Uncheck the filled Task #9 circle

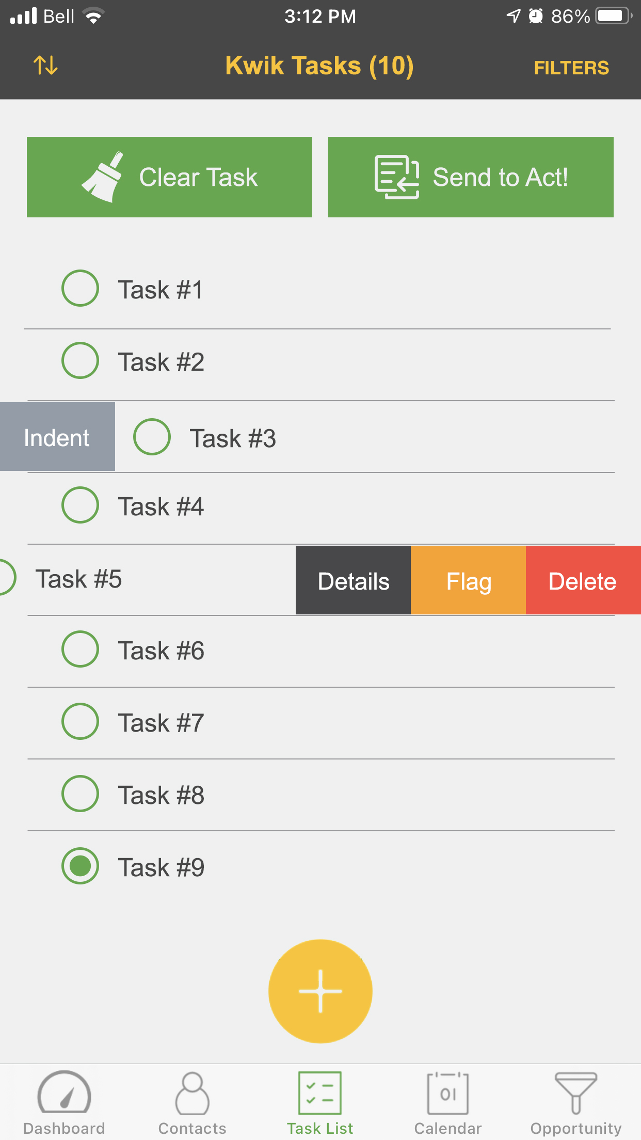(x=80, y=866)
